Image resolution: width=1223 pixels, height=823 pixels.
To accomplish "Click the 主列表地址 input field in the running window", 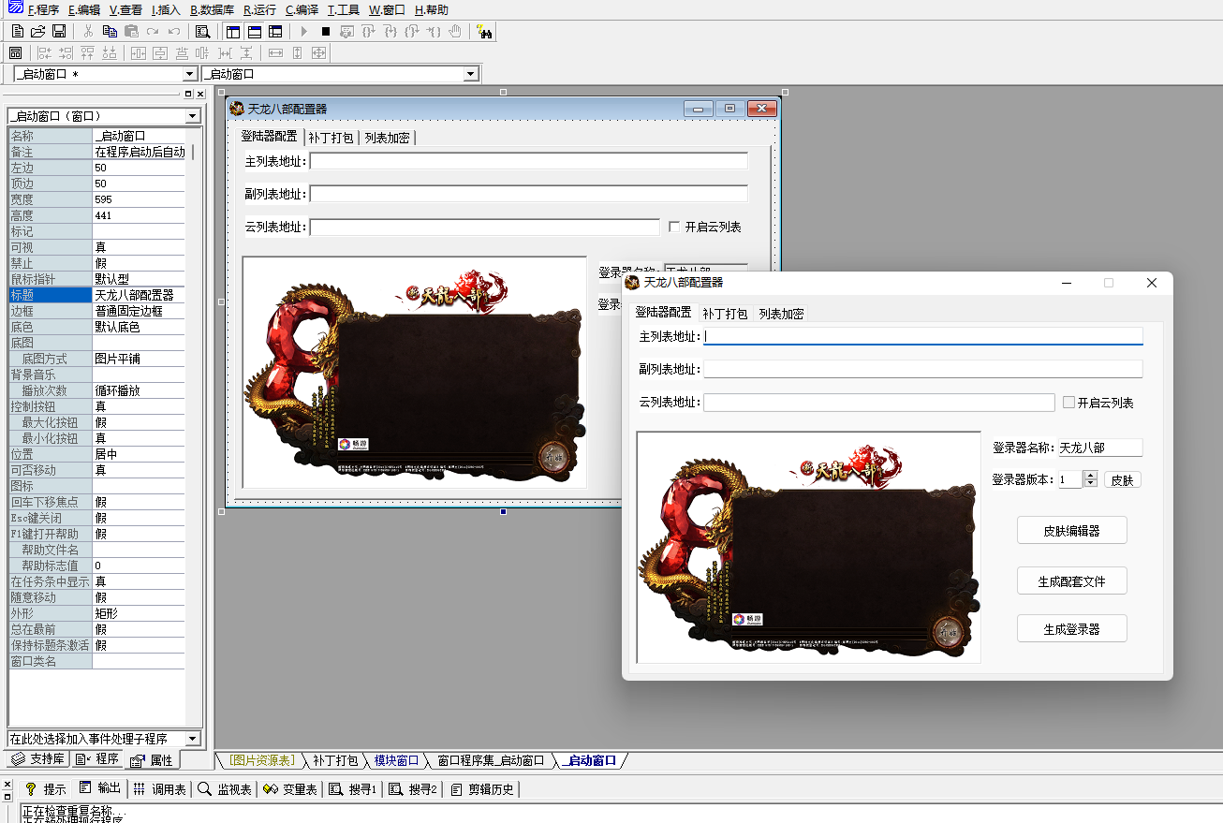I will tap(922, 336).
